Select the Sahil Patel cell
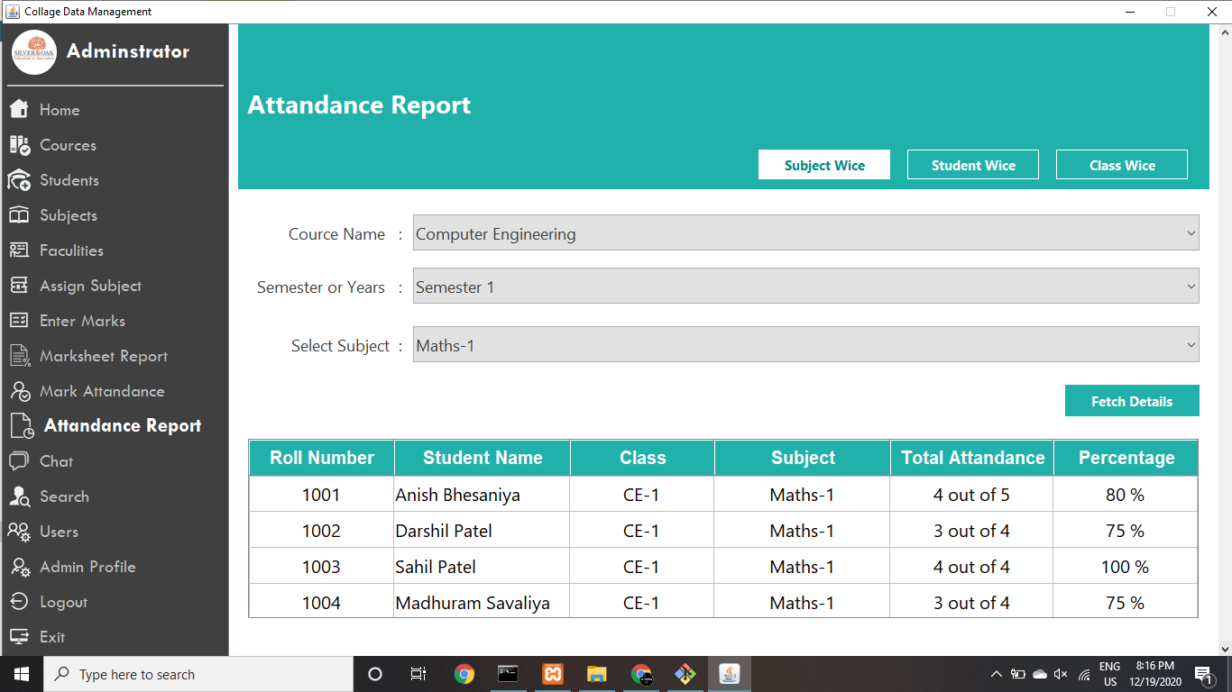 coord(482,567)
